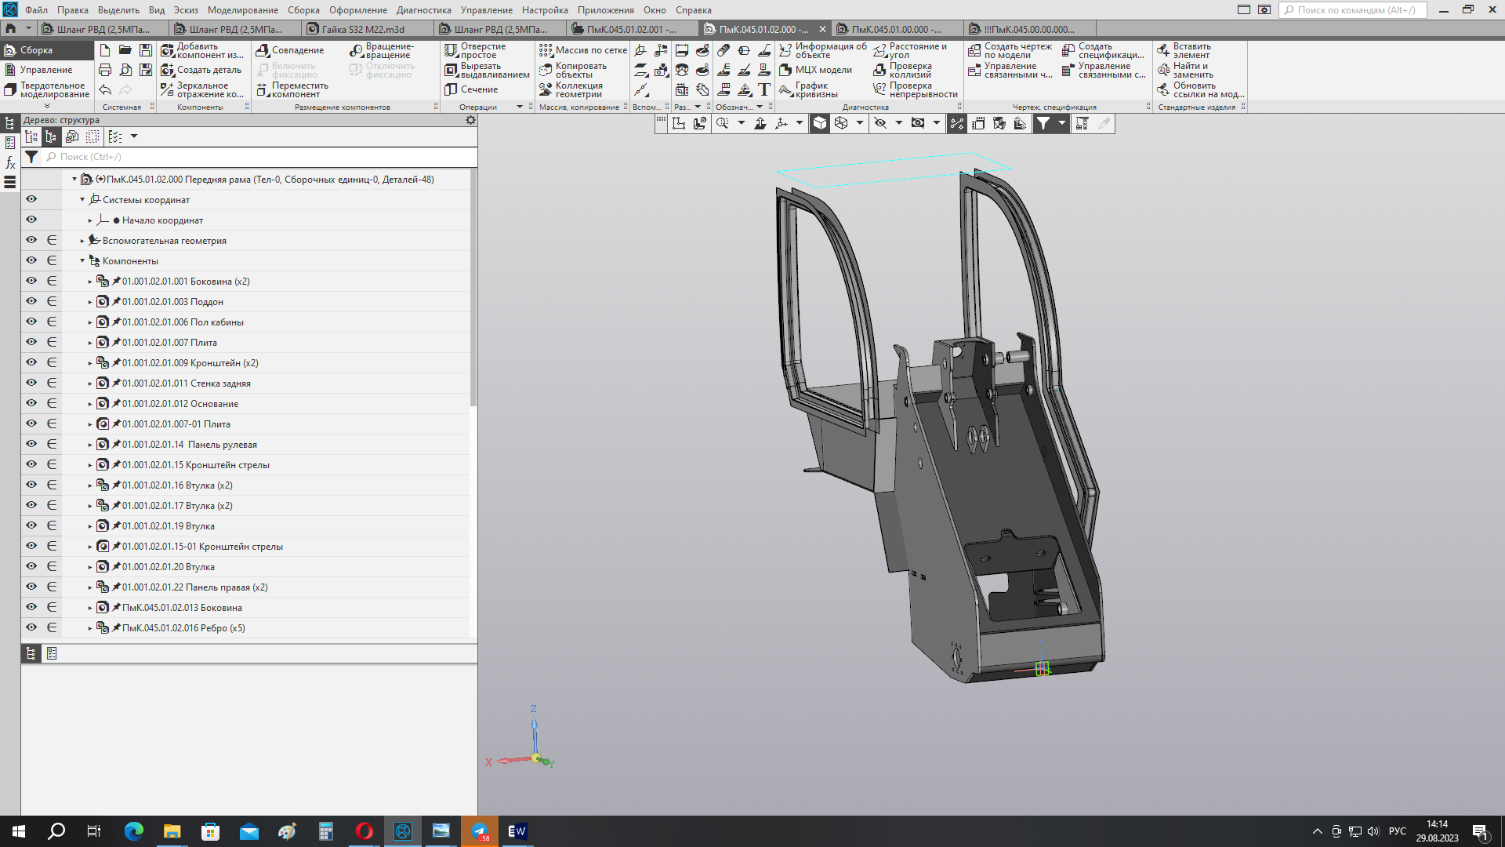Expand the Вспомогательная геометрия node
This screenshot has height=847, width=1505.
(82, 241)
